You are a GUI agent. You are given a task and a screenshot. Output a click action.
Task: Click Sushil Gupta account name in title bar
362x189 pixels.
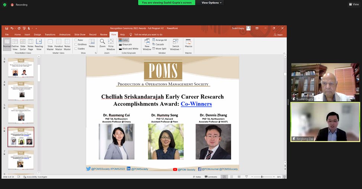click(x=238, y=28)
